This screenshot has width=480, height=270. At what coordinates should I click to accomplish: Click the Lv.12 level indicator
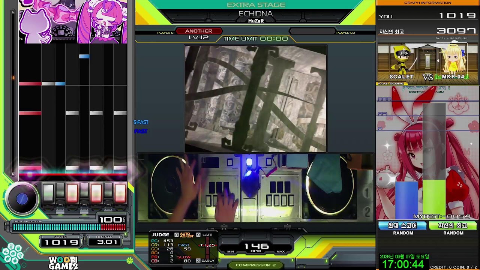point(199,37)
